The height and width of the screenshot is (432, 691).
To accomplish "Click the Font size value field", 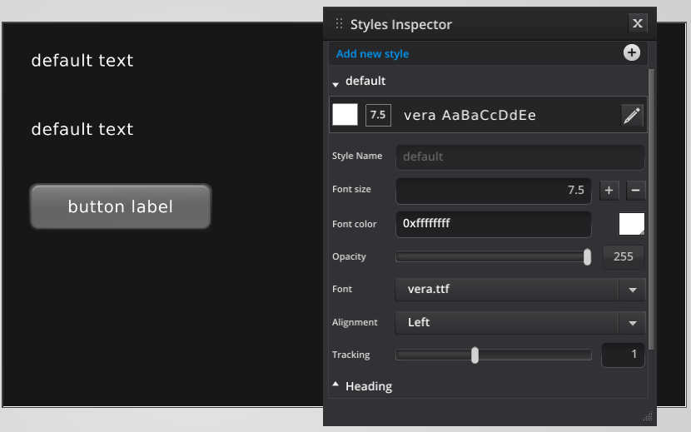I will (x=493, y=191).
